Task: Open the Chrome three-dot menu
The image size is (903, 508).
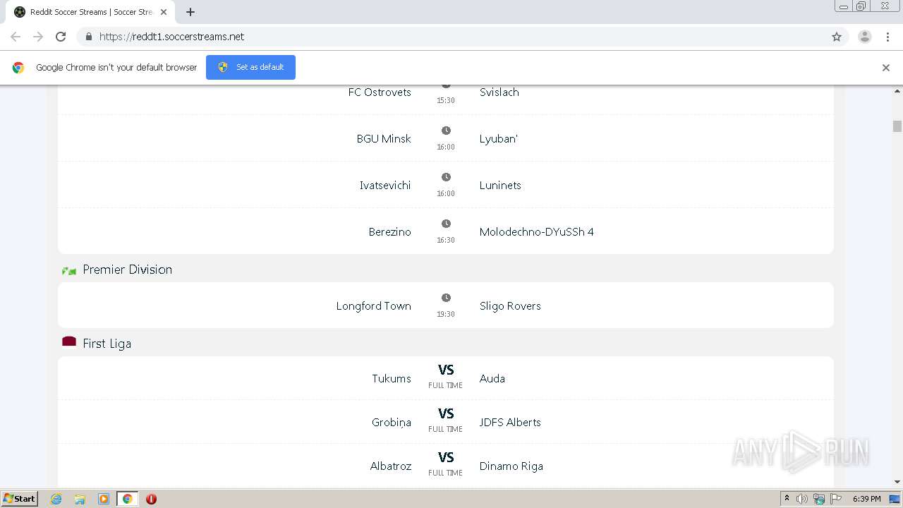Action: (x=887, y=37)
